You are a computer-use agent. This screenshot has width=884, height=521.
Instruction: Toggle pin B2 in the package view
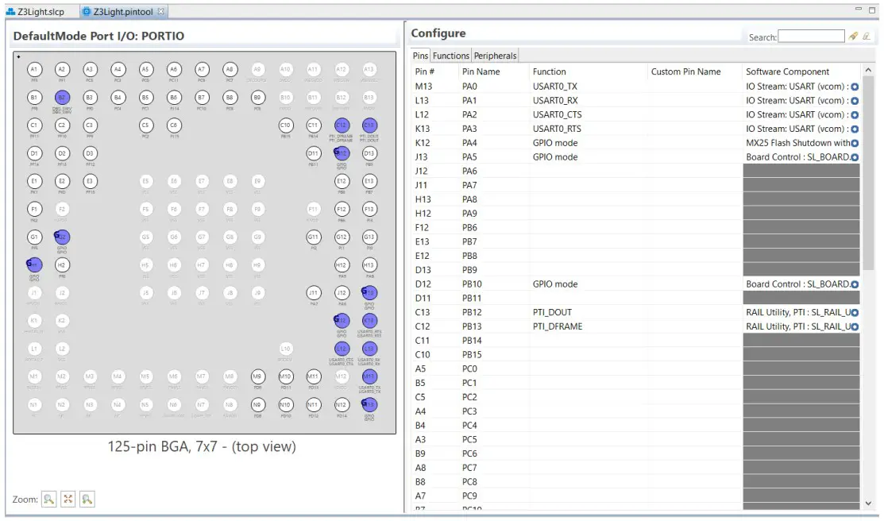pos(62,97)
